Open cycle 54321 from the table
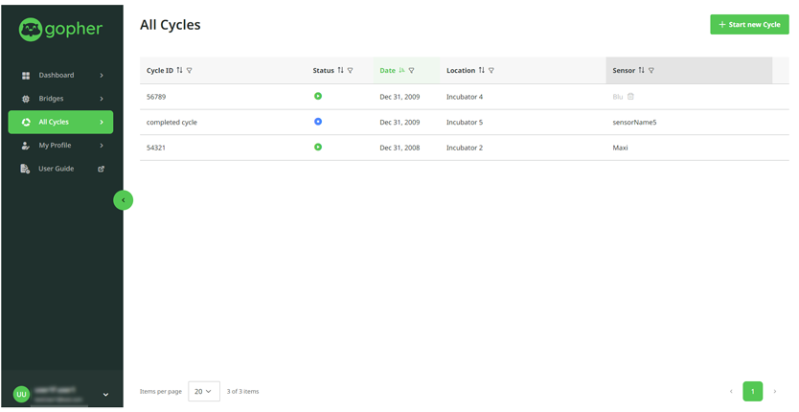The image size is (799, 412). (x=156, y=148)
